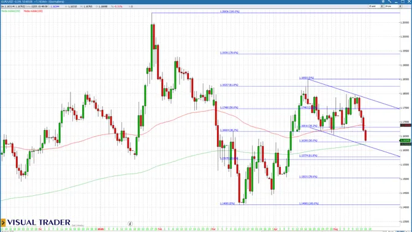Maximize the EUR/USD chart window

tap(403, 2)
